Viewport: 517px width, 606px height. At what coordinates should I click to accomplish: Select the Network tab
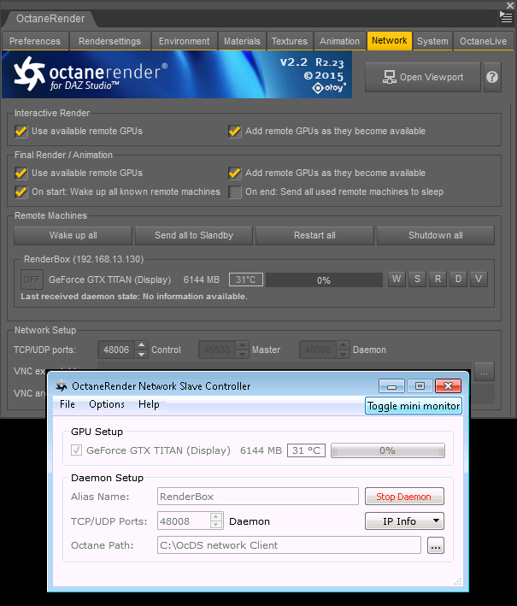(389, 40)
